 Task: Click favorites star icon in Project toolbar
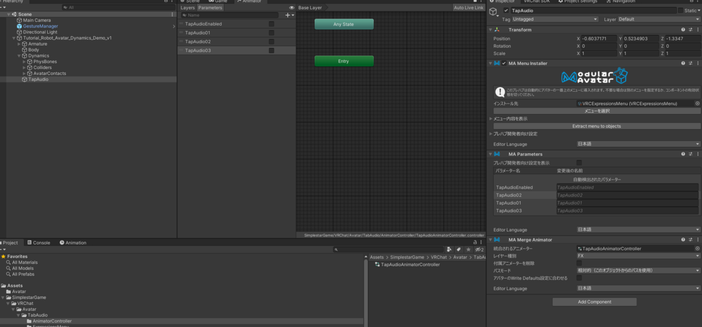tap(469, 250)
